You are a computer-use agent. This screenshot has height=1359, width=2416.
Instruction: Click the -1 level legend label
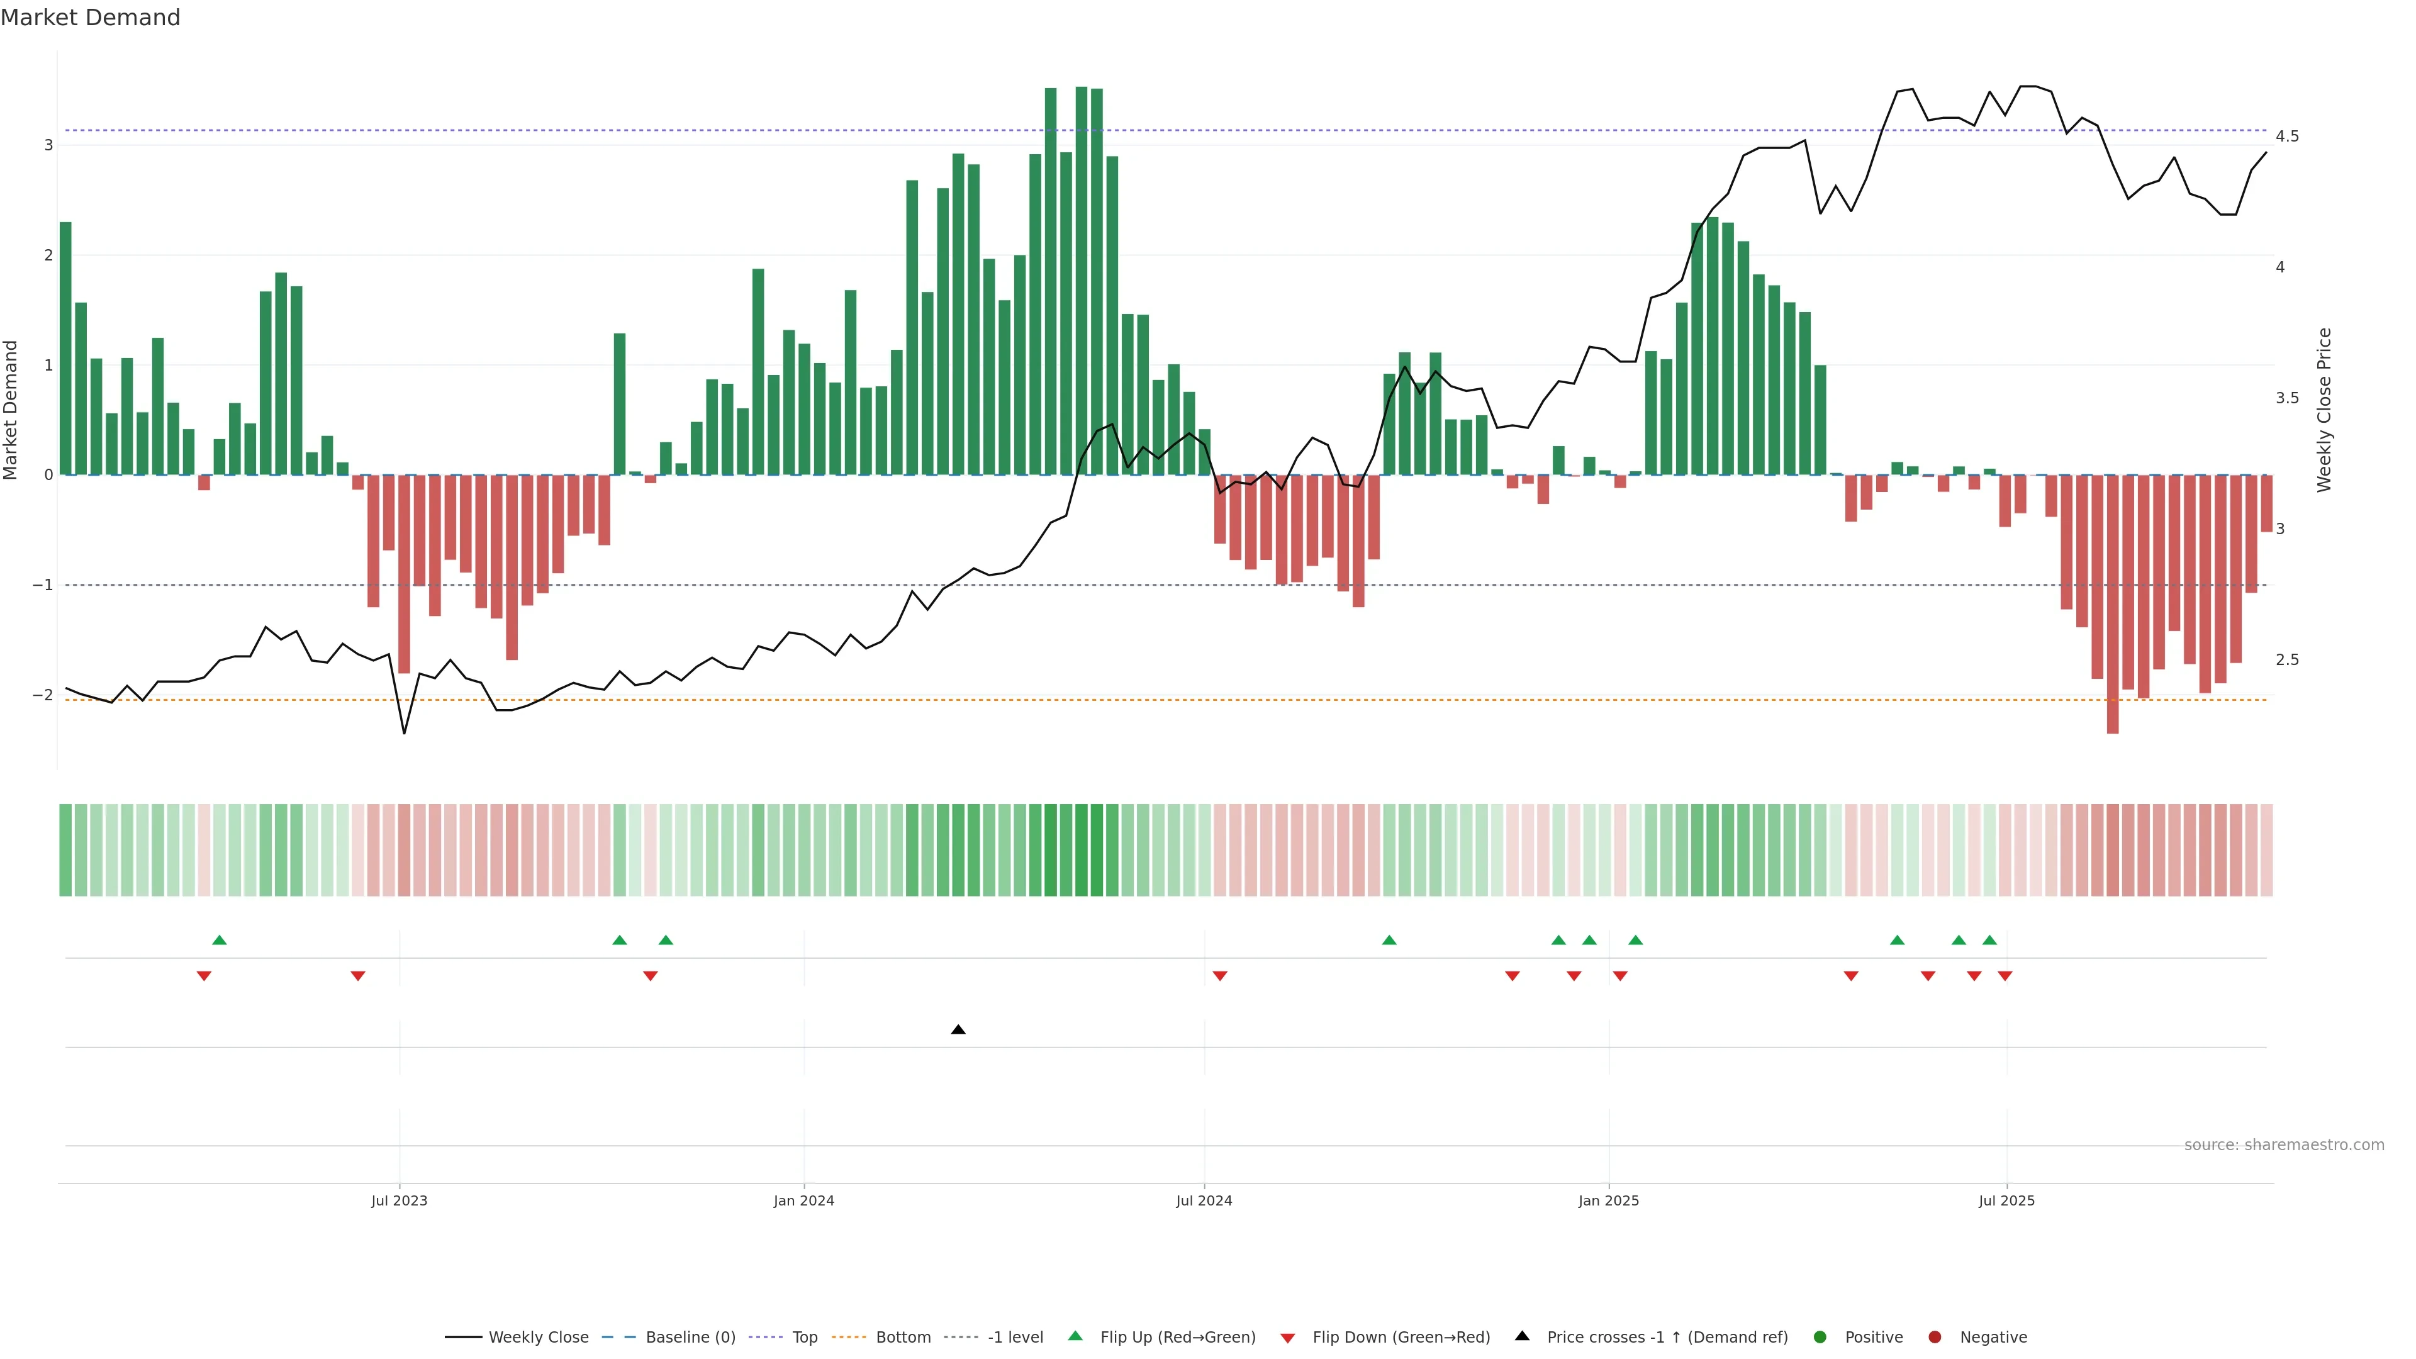tap(1015, 1338)
